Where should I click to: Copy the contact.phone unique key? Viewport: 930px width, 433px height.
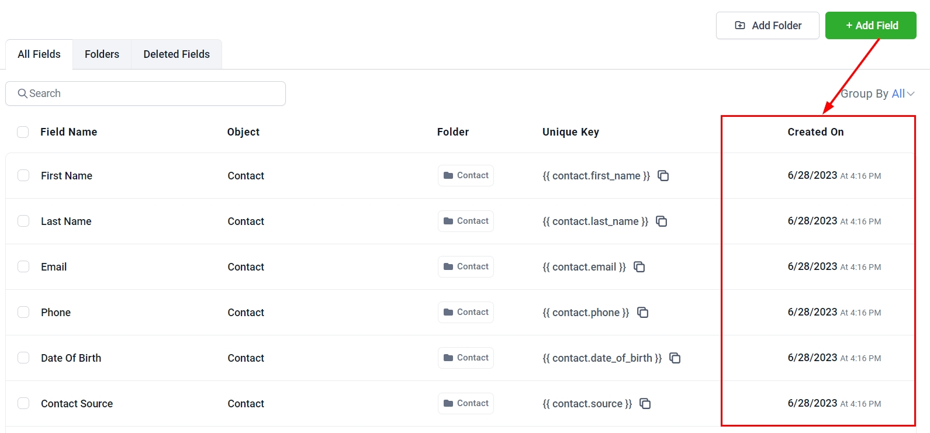(x=642, y=313)
